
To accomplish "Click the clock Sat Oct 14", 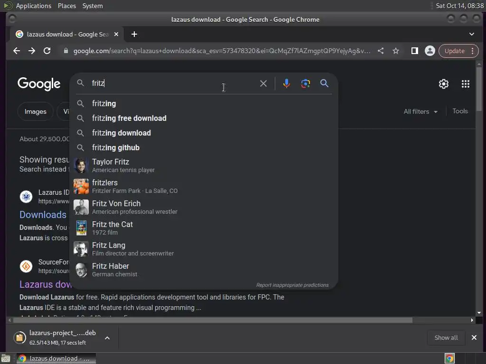I will click(x=459, y=6).
